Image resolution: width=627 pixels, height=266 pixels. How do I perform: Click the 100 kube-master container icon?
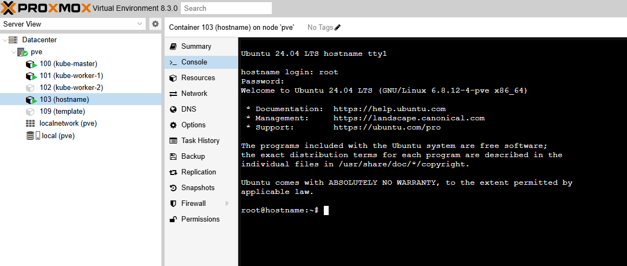(31, 64)
